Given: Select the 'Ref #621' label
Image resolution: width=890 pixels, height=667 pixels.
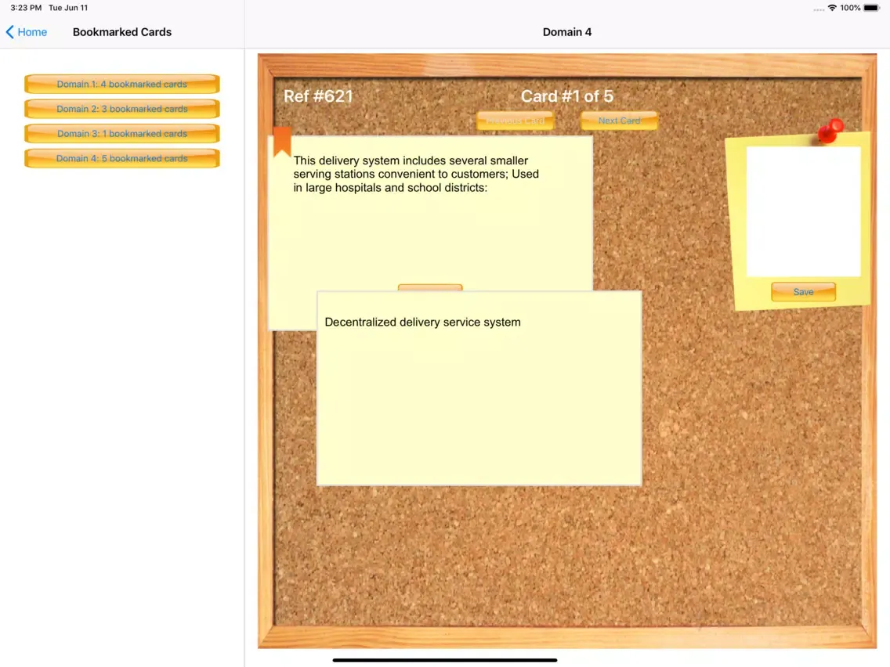Looking at the screenshot, I should (318, 96).
